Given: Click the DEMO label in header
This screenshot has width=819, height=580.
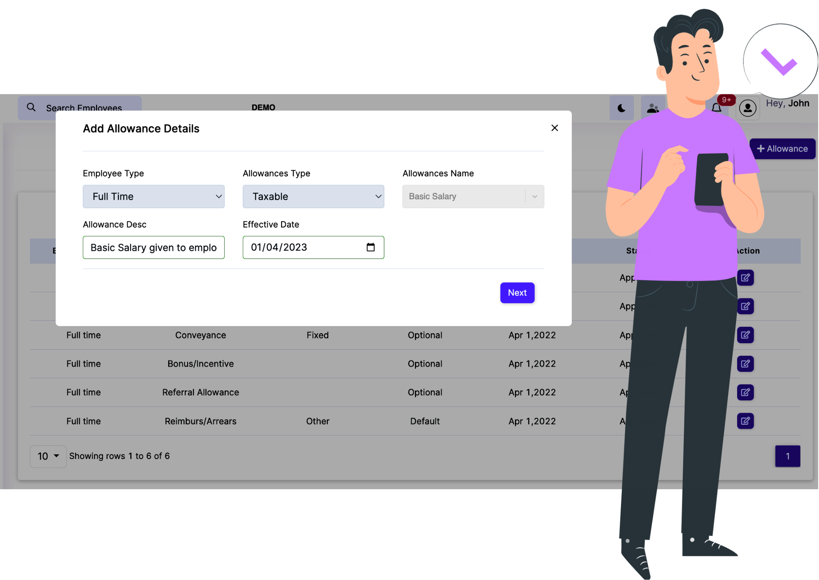Looking at the screenshot, I should tap(263, 107).
